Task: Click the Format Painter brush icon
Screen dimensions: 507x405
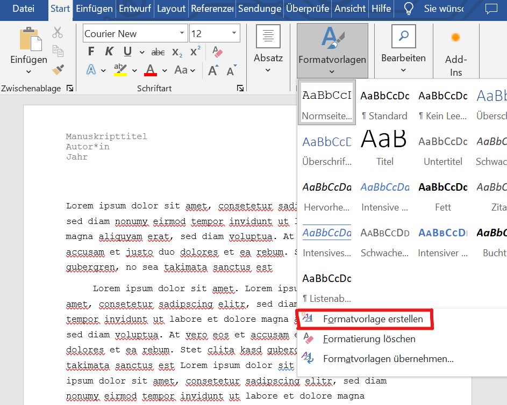Action: pyautogui.click(x=58, y=69)
